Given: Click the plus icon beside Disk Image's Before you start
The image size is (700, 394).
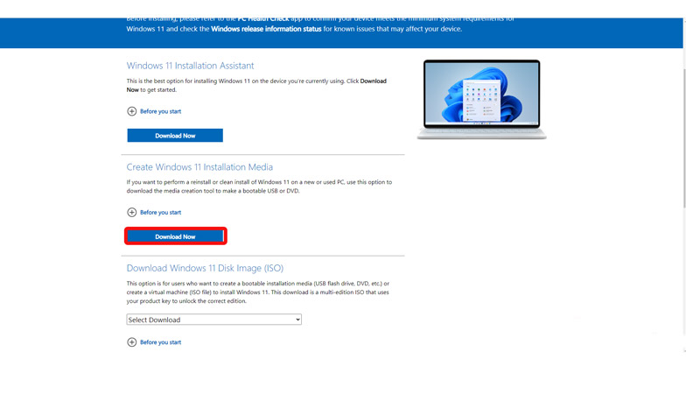Looking at the screenshot, I should coord(132,342).
